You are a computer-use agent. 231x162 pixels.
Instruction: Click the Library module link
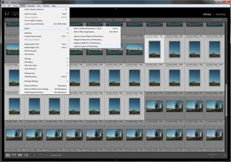pos(207,14)
